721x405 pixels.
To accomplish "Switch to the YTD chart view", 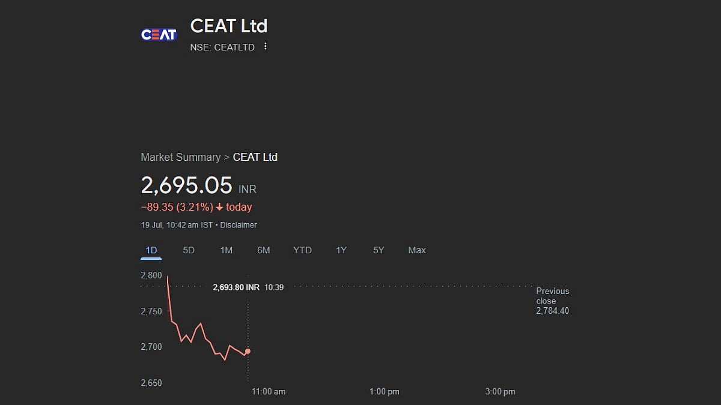I will (x=302, y=250).
